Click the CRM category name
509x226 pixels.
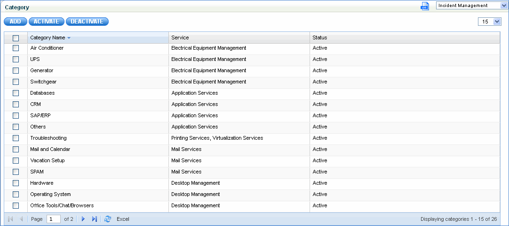[35, 104]
